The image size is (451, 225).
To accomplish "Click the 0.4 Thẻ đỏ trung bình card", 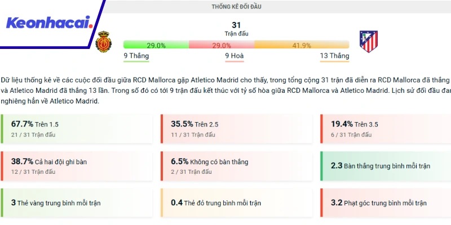I will [236, 202].
